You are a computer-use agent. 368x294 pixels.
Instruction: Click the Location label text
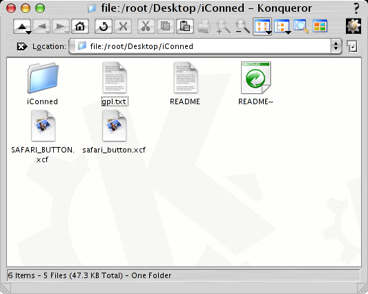[49, 46]
